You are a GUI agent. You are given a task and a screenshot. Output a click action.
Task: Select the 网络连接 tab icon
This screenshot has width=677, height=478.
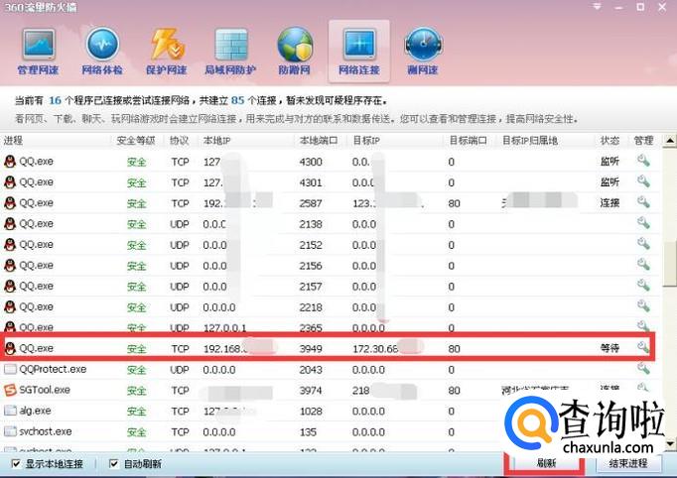[358, 51]
